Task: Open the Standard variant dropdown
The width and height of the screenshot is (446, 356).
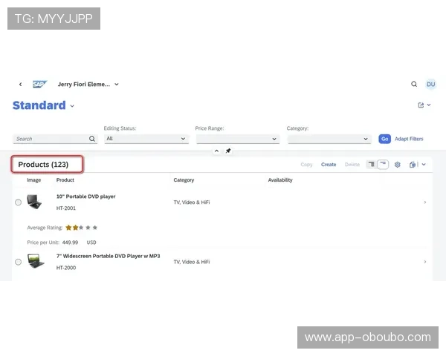Action: pos(72,106)
